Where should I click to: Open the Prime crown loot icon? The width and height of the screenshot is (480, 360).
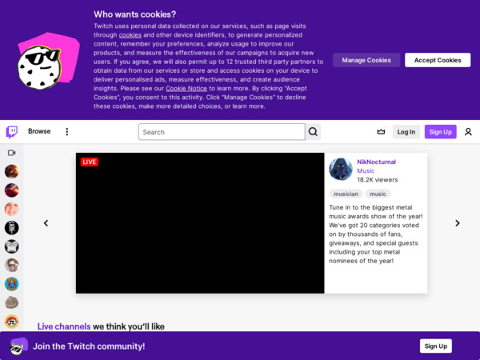tap(381, 132)
